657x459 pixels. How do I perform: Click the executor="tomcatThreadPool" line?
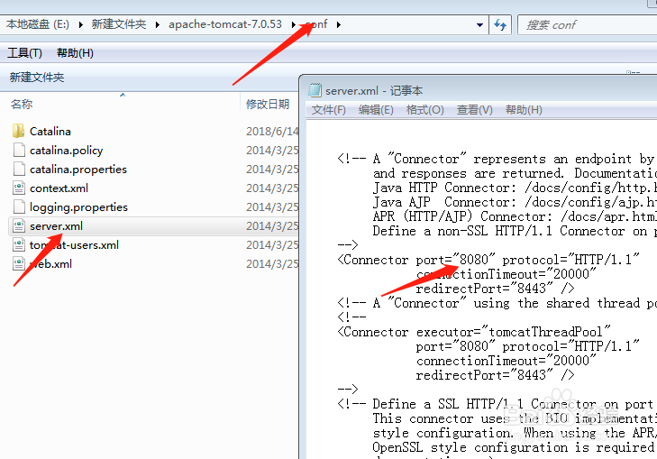[474, 332]
